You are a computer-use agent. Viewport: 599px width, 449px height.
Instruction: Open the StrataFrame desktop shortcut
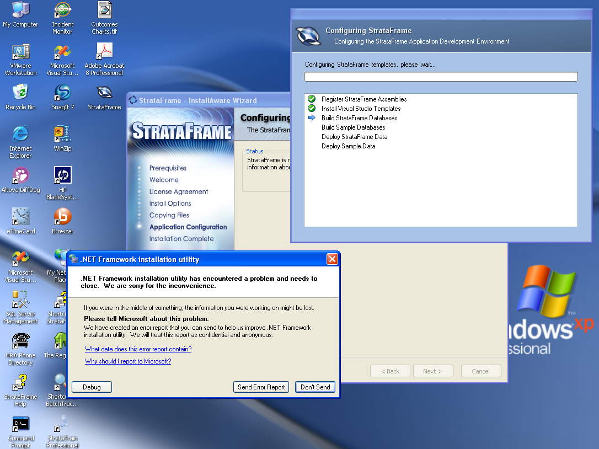coord(104,93)
